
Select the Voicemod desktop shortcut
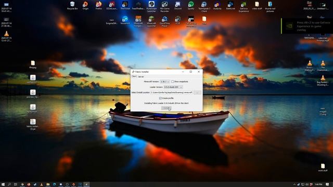(x=125, y=20)
